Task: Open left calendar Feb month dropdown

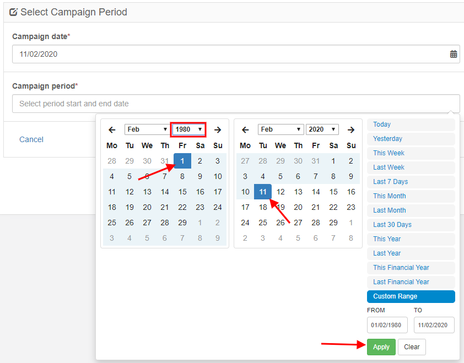Action: 147,129
